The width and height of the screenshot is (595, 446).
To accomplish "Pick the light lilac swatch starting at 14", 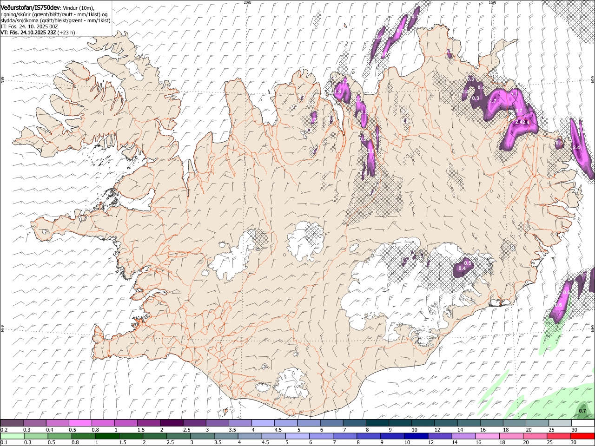I will [464, 436].
